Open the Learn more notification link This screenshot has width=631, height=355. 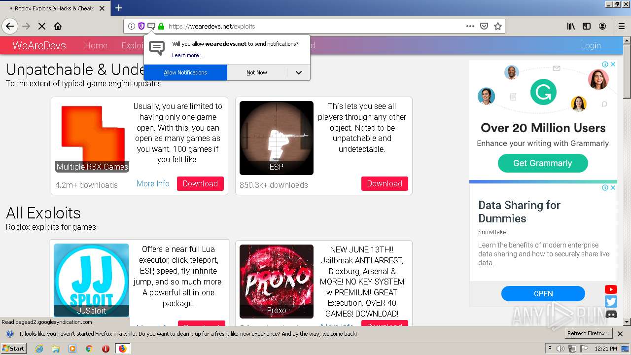tap(187, 55)
